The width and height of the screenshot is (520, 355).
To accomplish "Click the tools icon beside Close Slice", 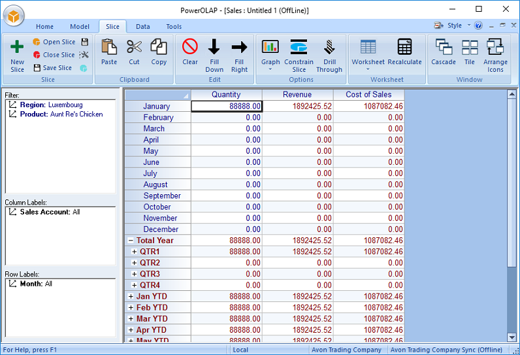I will pyautogui.click(x=84, y=55).
